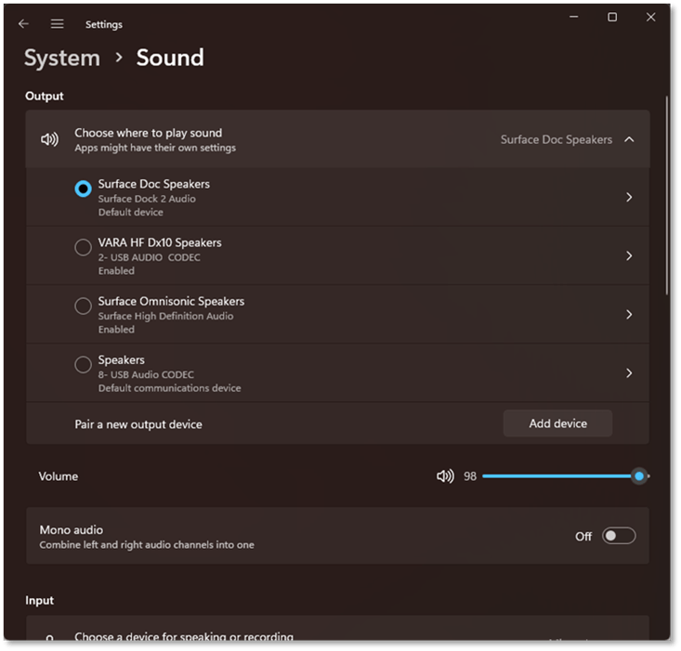Viewport: 681px width, 651px height.
Task: Open the hamburger navigation menu
Action: (57, 24)
